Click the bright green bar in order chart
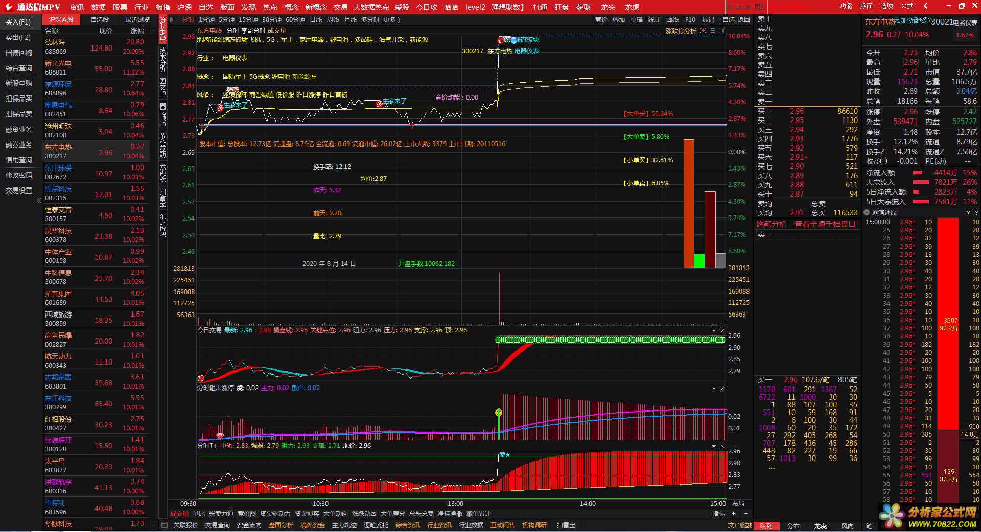 (699, 260)
